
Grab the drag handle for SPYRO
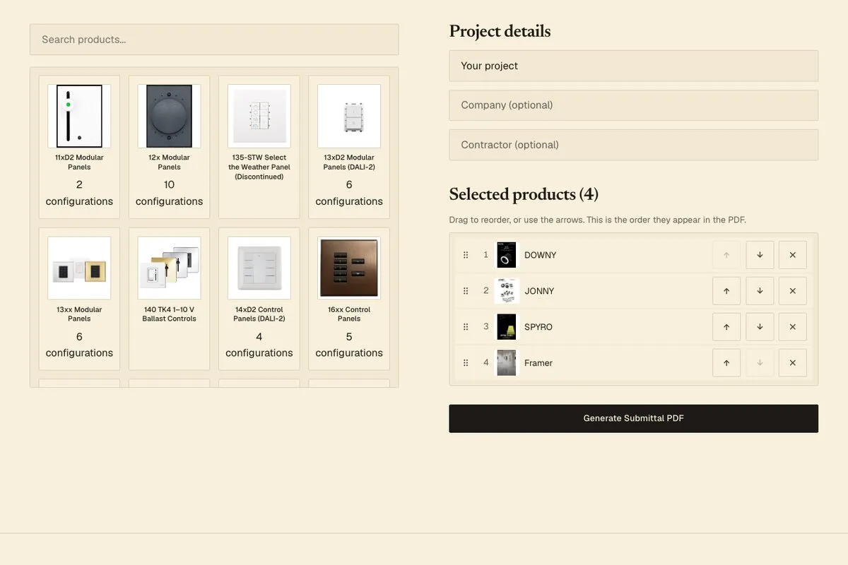click(x=466, y=327)
